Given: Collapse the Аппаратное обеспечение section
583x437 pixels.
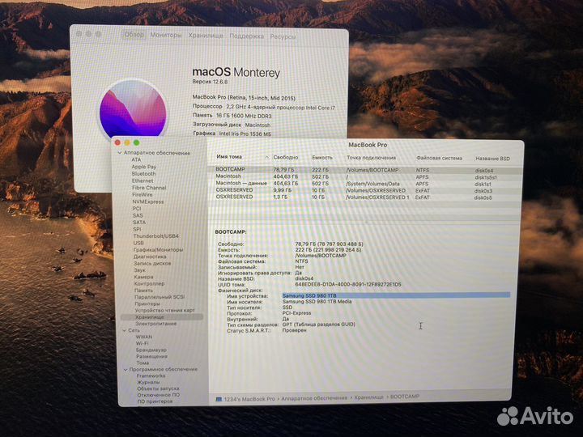Looking at the screenshot, I should click(x=120, y=153).
